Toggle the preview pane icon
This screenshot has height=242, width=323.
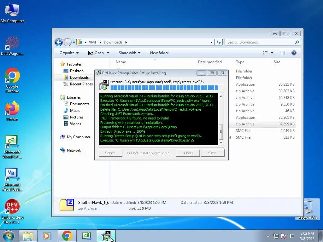tap(283, 53)
